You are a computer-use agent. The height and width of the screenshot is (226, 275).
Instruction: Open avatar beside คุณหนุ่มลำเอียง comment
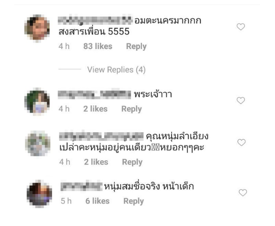38,143
